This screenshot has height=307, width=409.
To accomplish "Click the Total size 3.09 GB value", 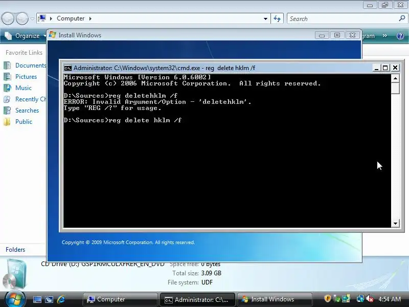I will (211, 273).
